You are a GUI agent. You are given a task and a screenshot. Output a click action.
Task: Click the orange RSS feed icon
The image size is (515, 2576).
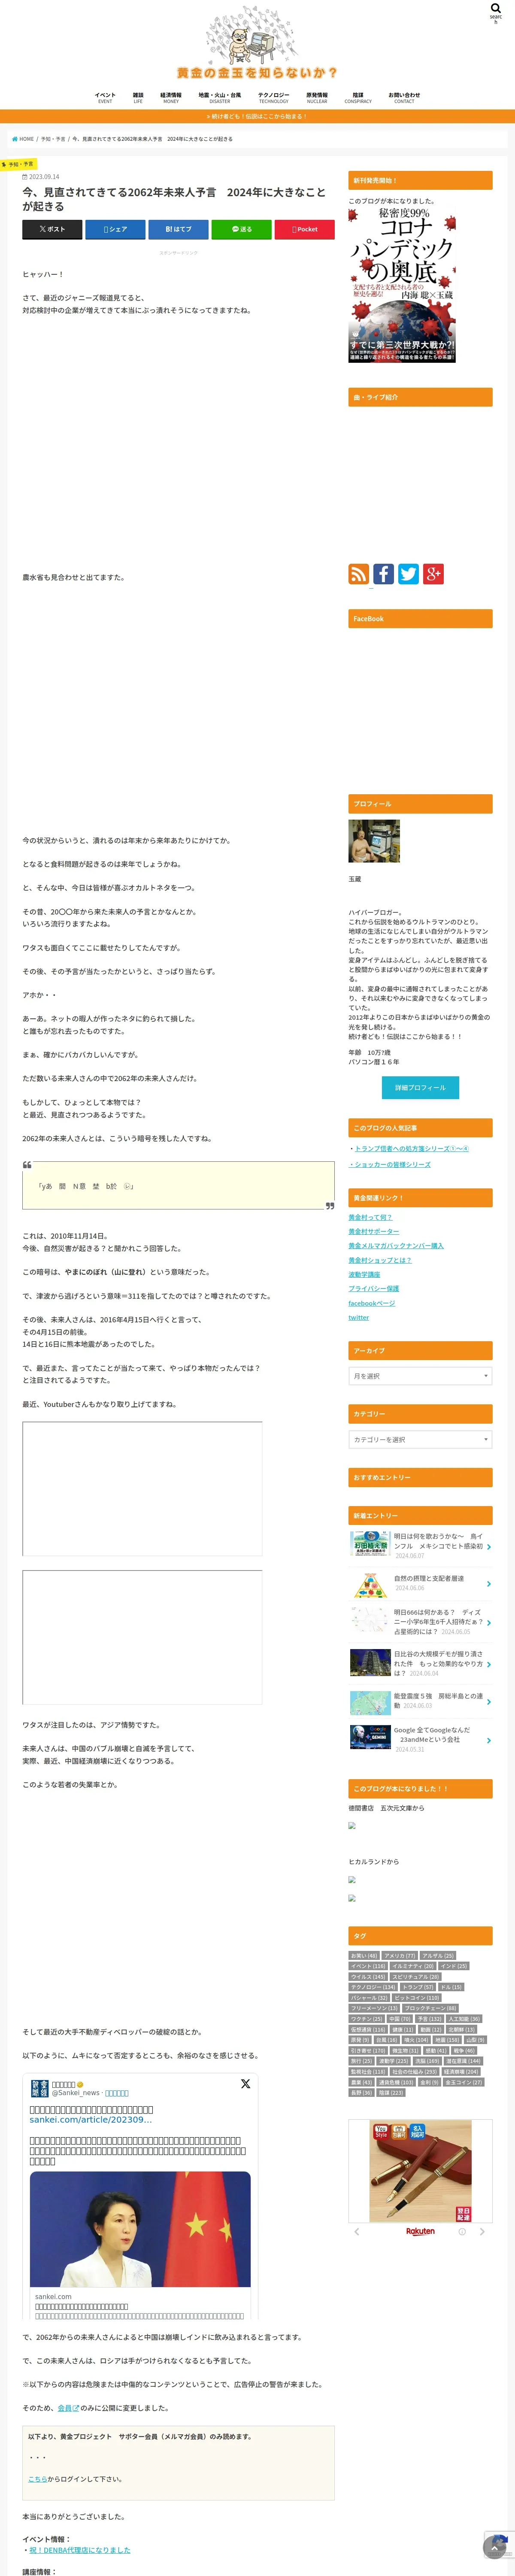(x=359, y=573)
